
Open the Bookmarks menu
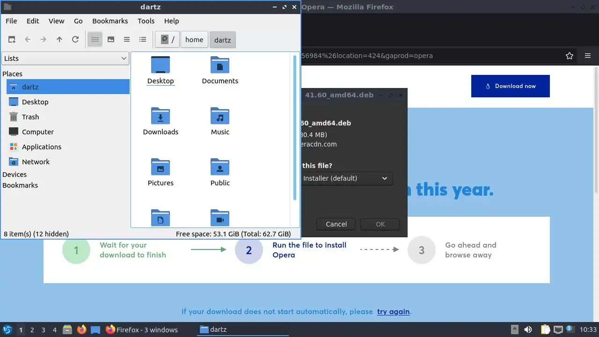(x=110, y=21)
